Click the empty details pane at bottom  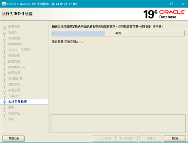point(118,124)
